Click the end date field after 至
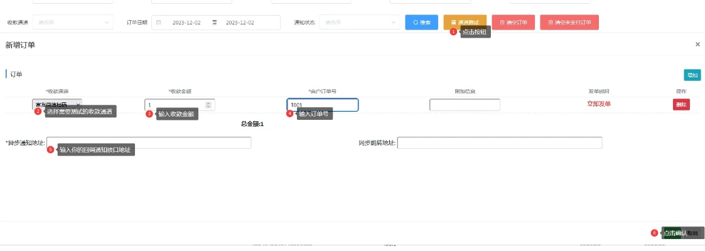 click(240, 23)
